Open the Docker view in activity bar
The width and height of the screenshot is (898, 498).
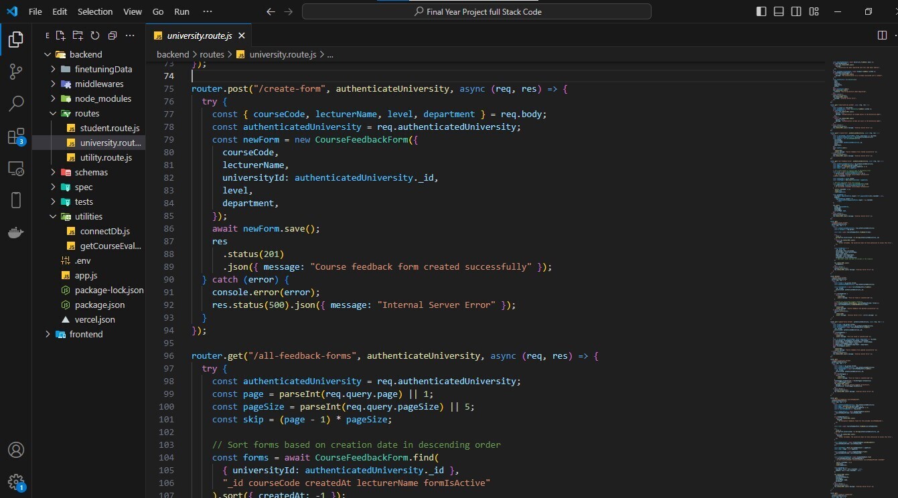pos(16,232)
